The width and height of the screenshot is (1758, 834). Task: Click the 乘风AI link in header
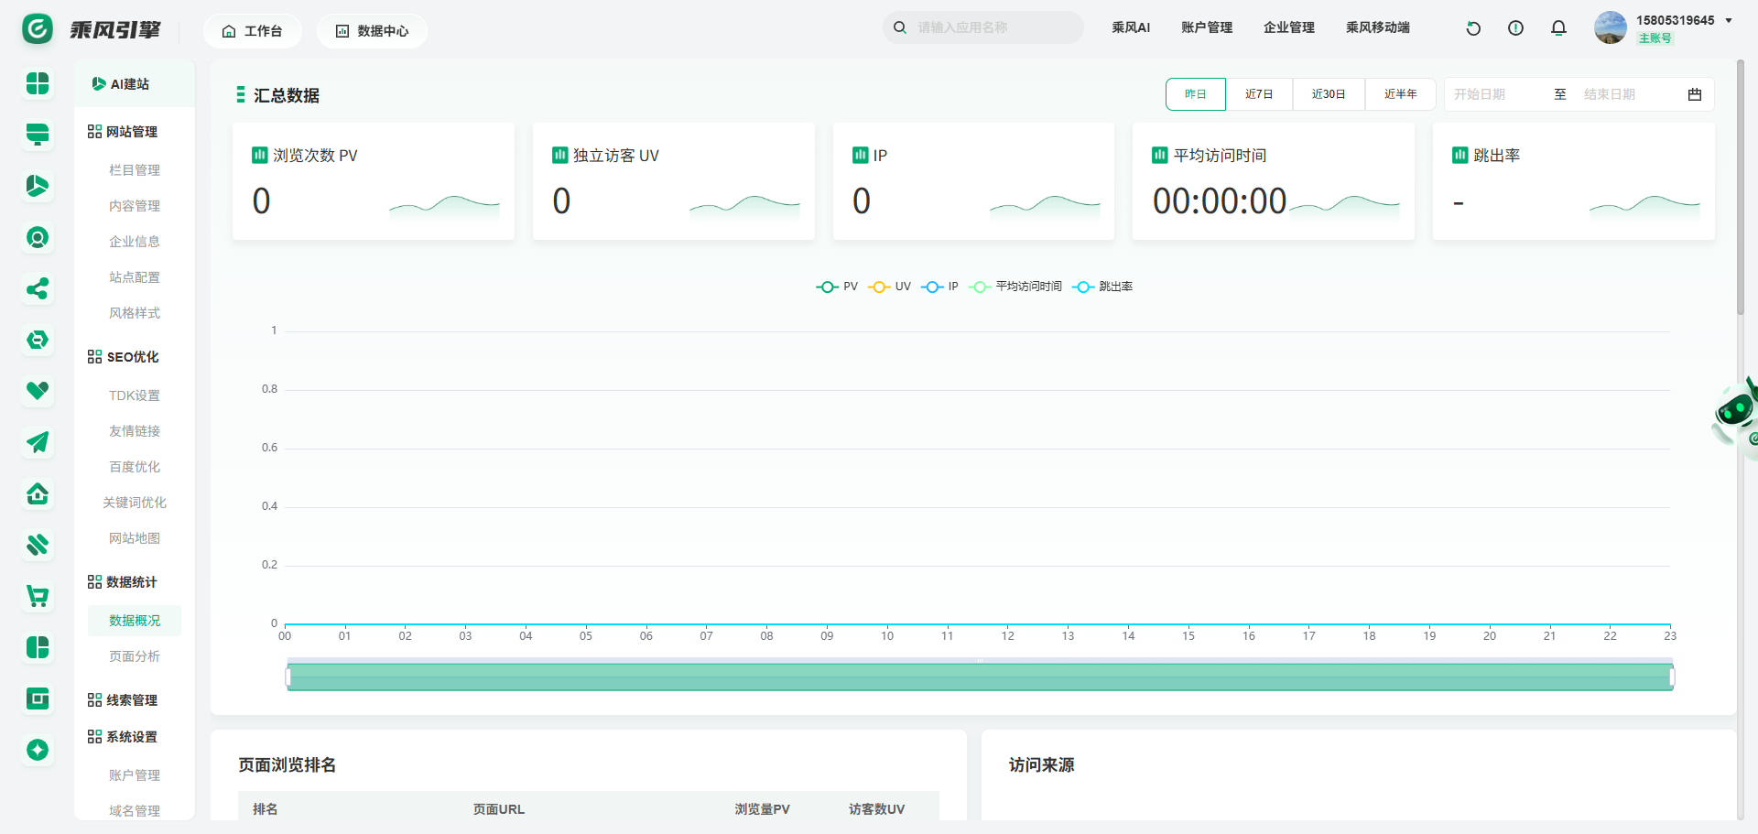point(1131,27)
